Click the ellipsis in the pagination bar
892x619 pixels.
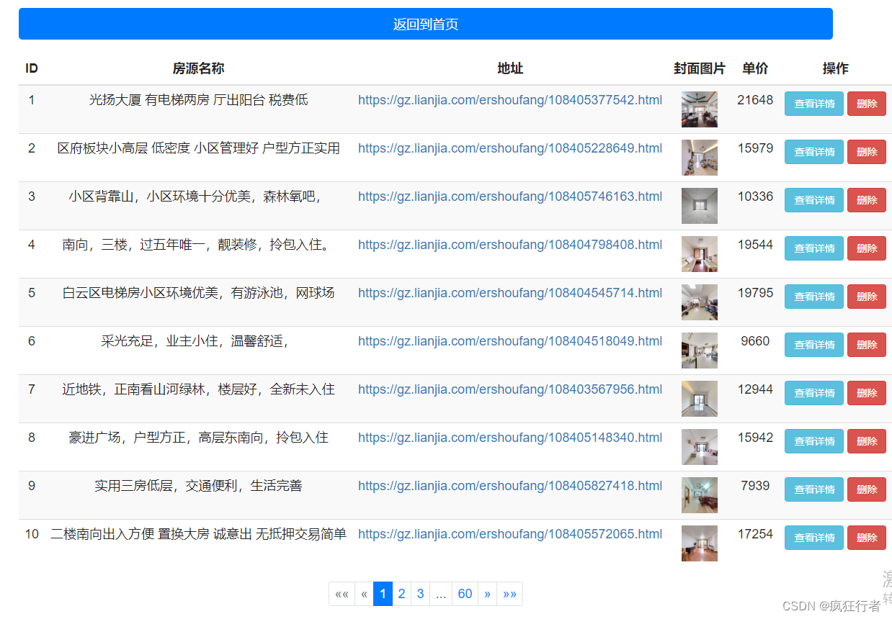coord(441,593)
